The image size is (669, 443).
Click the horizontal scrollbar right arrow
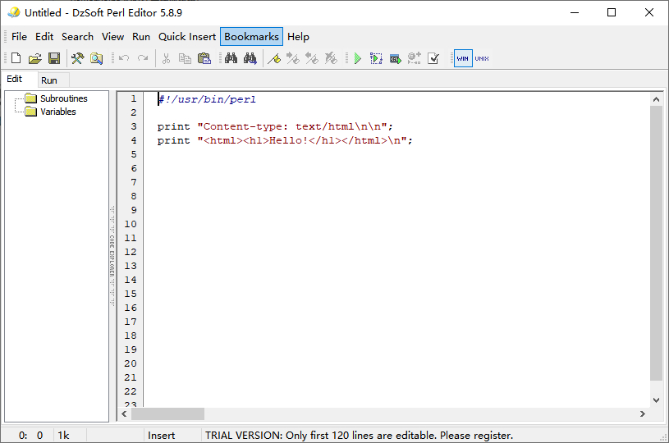pyautogui.click(x=643, y=414)
